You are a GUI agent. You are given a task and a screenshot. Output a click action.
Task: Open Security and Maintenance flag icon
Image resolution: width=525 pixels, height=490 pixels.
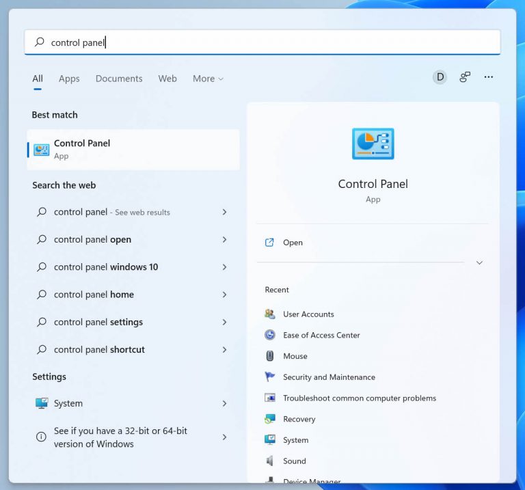click(269, 377)
